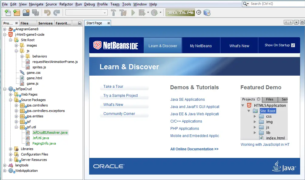Click the Try a Sample Project link

[120, 96]
